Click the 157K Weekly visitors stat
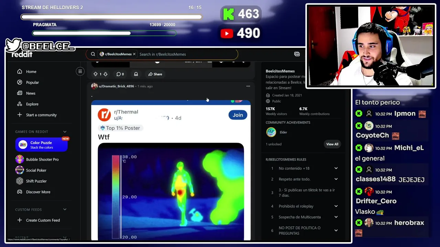Screen dimensions: 440x247 click(276, 111)
